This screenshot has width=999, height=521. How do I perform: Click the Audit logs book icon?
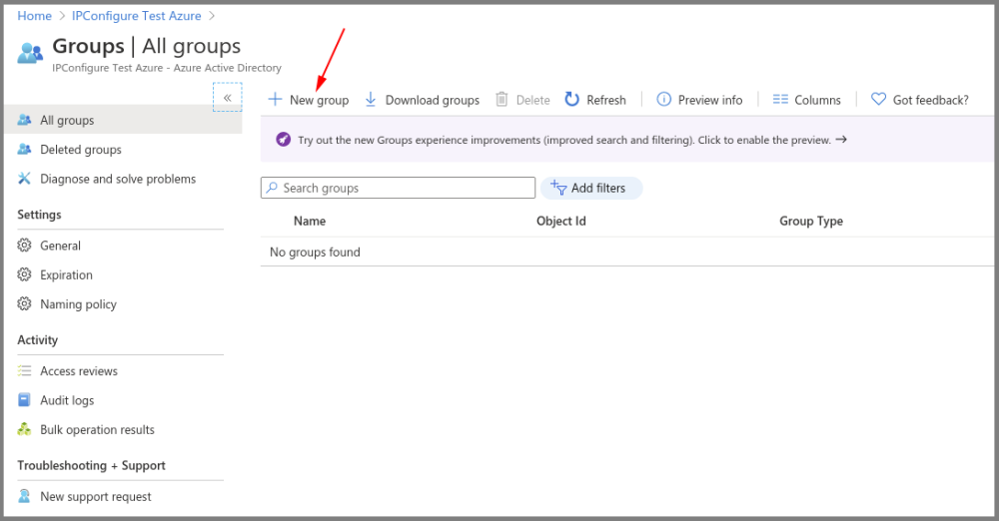pyautogui.click(x=25, y=400)
